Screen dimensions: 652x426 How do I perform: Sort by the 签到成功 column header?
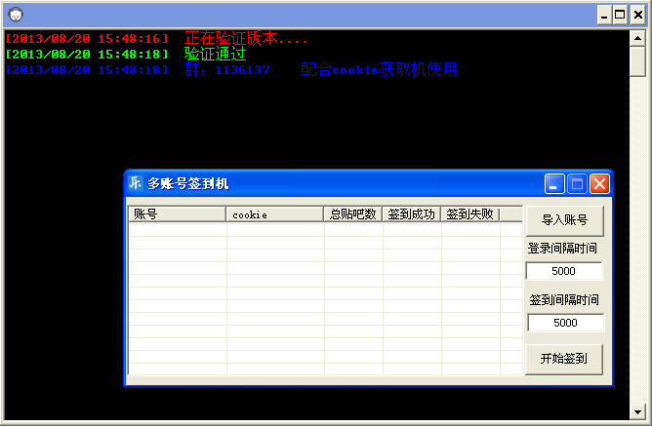coord(412,214)
